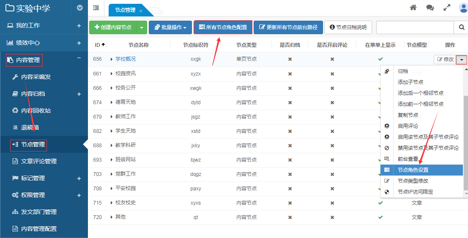
Task: Expand the 校园资讯 tree node
Action: (x=112, y=74)
